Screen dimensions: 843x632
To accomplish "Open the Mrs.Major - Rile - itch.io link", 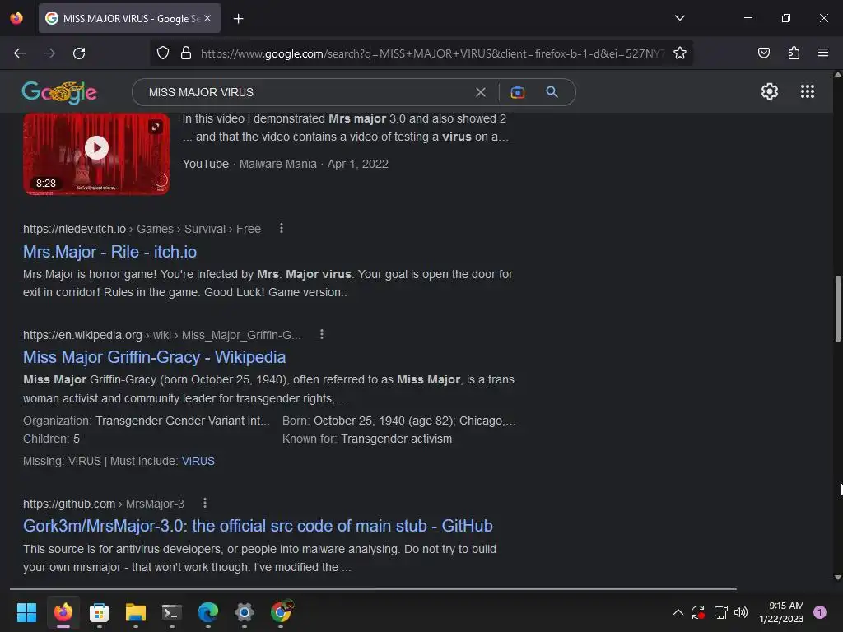I will pos(109,252).
